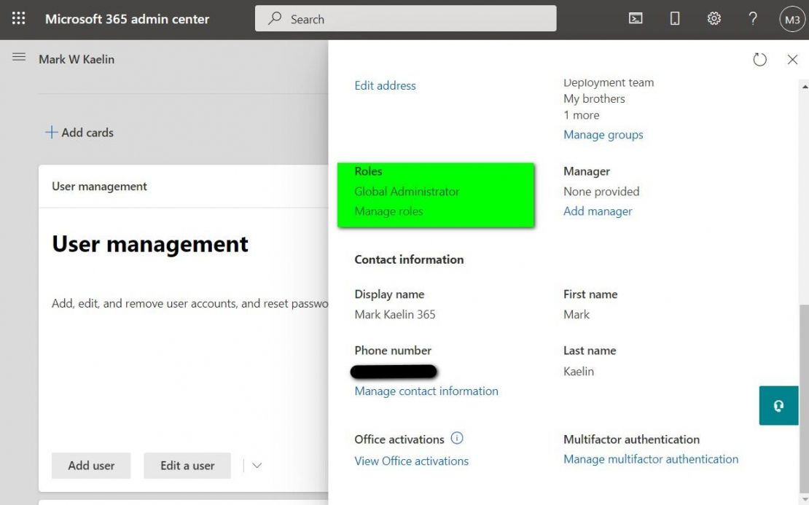809x505 pixels.
Task: Open the Microsoft 365 app launcher
Action: (x=17, y=18)
